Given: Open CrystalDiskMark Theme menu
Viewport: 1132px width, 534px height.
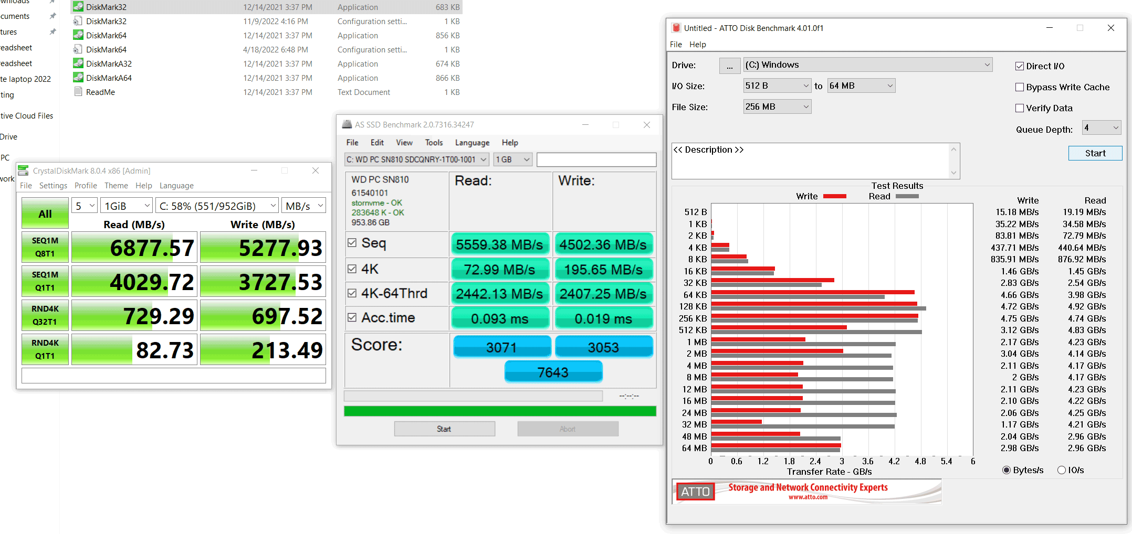Looking at the screenshot, I should point(116,186).
